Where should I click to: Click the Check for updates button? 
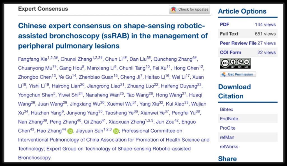tap(189, 9)
